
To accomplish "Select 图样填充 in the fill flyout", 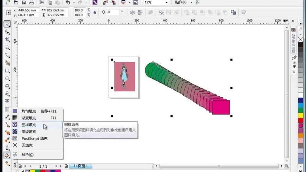I will (x=29, y=125).
